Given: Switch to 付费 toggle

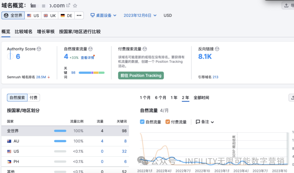Looking at the screenshot, I should (33, 98).
